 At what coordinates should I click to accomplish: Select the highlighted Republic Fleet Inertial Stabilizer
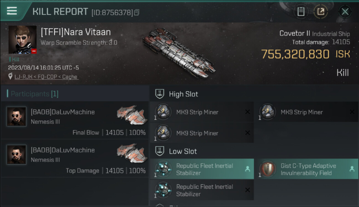point(204,169)
